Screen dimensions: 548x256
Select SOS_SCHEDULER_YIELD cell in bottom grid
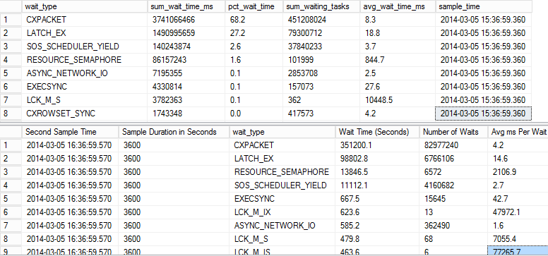click(x=282, y=185)
